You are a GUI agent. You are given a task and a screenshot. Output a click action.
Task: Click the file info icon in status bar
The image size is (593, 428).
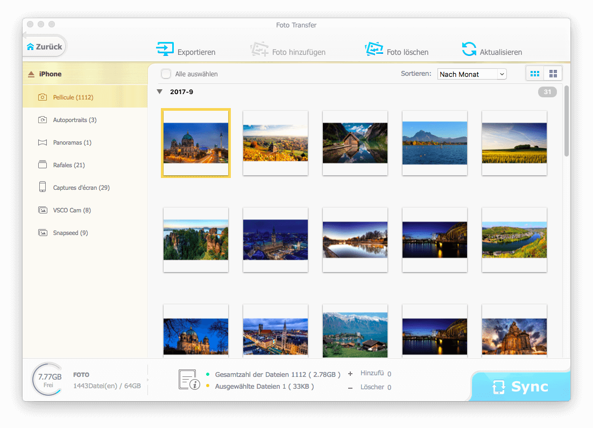coord(189,380)
